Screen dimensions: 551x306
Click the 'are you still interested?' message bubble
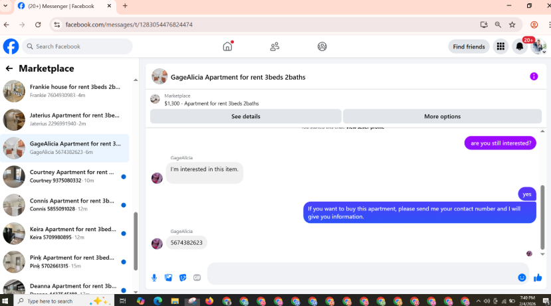500,143
